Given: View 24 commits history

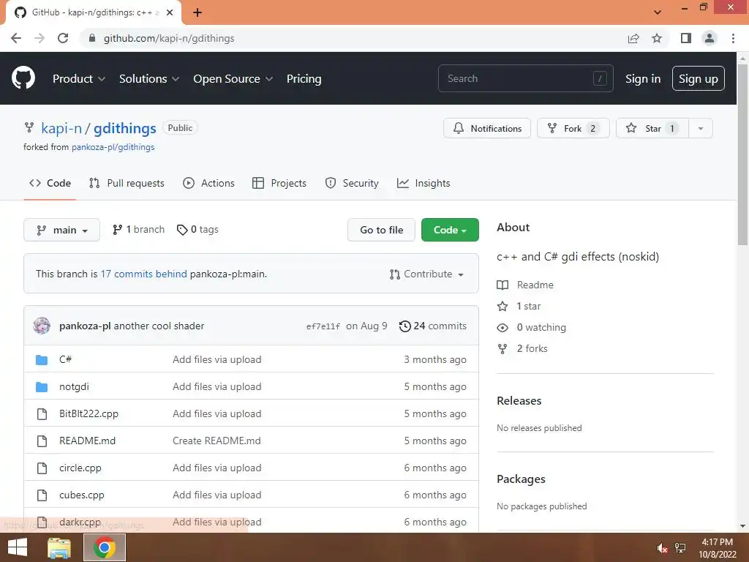Looking at the screenshot, I should click(433, 326).
